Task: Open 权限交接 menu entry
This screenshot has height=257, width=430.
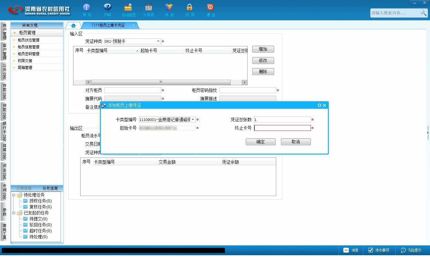Action: [x=25, y=61]
